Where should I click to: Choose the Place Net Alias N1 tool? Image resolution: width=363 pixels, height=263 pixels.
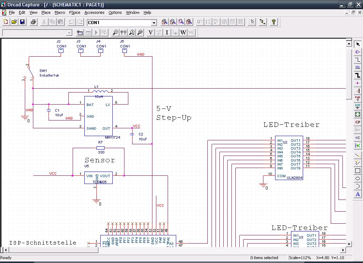click(358, 67)
